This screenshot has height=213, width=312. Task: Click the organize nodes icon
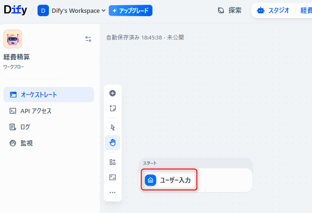113,162
